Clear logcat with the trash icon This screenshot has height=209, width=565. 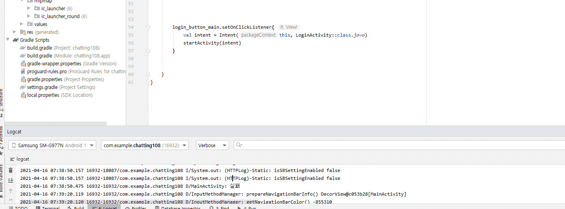[11, 170]
